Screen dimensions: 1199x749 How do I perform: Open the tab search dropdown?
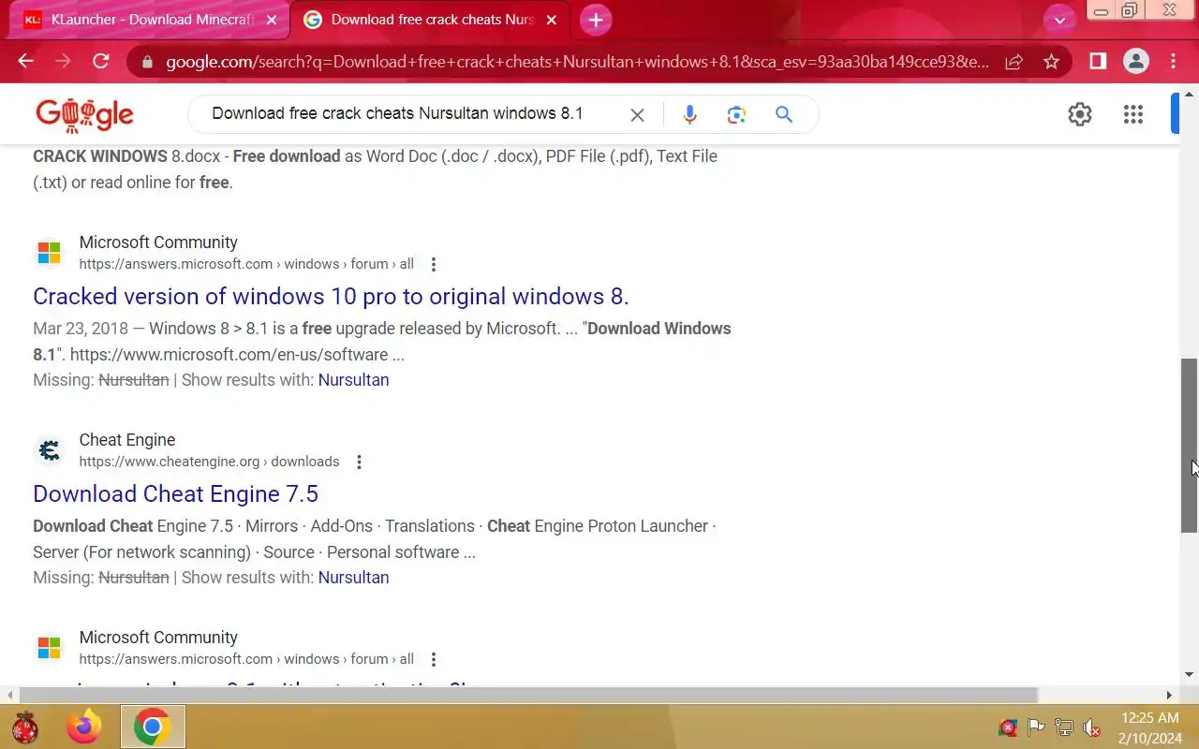point(1059,20)
